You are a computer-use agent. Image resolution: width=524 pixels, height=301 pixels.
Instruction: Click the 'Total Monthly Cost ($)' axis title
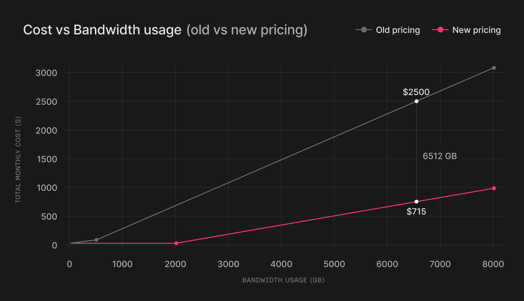(x=18, y=159)
